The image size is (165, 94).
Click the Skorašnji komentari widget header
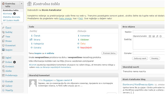point(73,75)
